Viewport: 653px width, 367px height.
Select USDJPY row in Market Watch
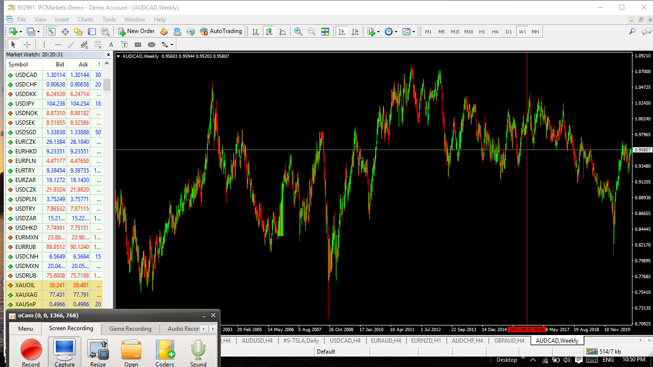54,104
